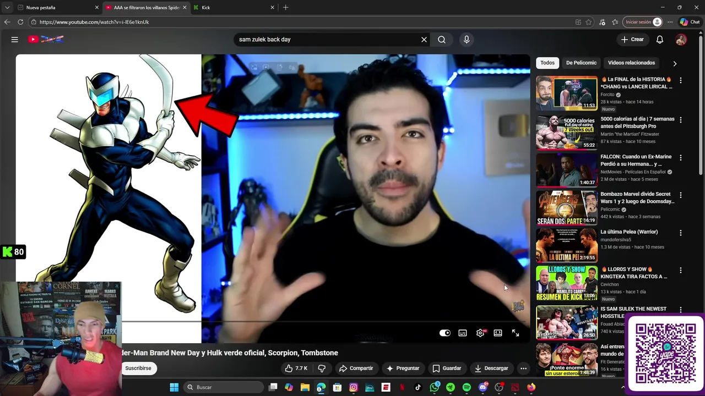This screenshot has width=705, height=396.
Task: Open TikTok from the taskbar
Action: tap(418, 387)
